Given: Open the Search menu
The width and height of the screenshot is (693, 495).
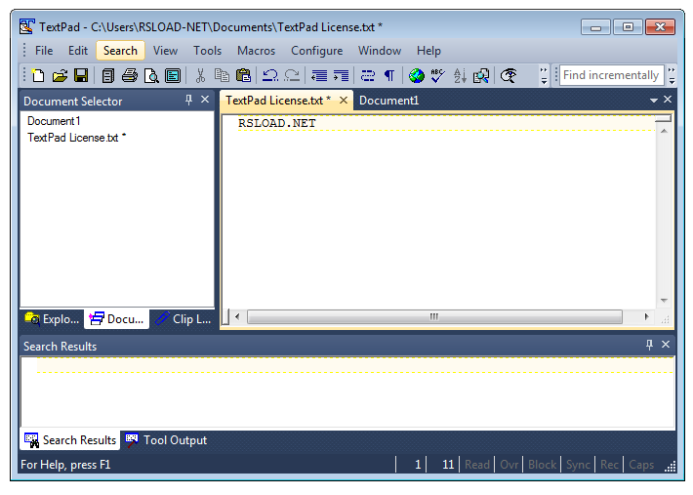Looking at the screenshot, I should [x=120, y=51].
